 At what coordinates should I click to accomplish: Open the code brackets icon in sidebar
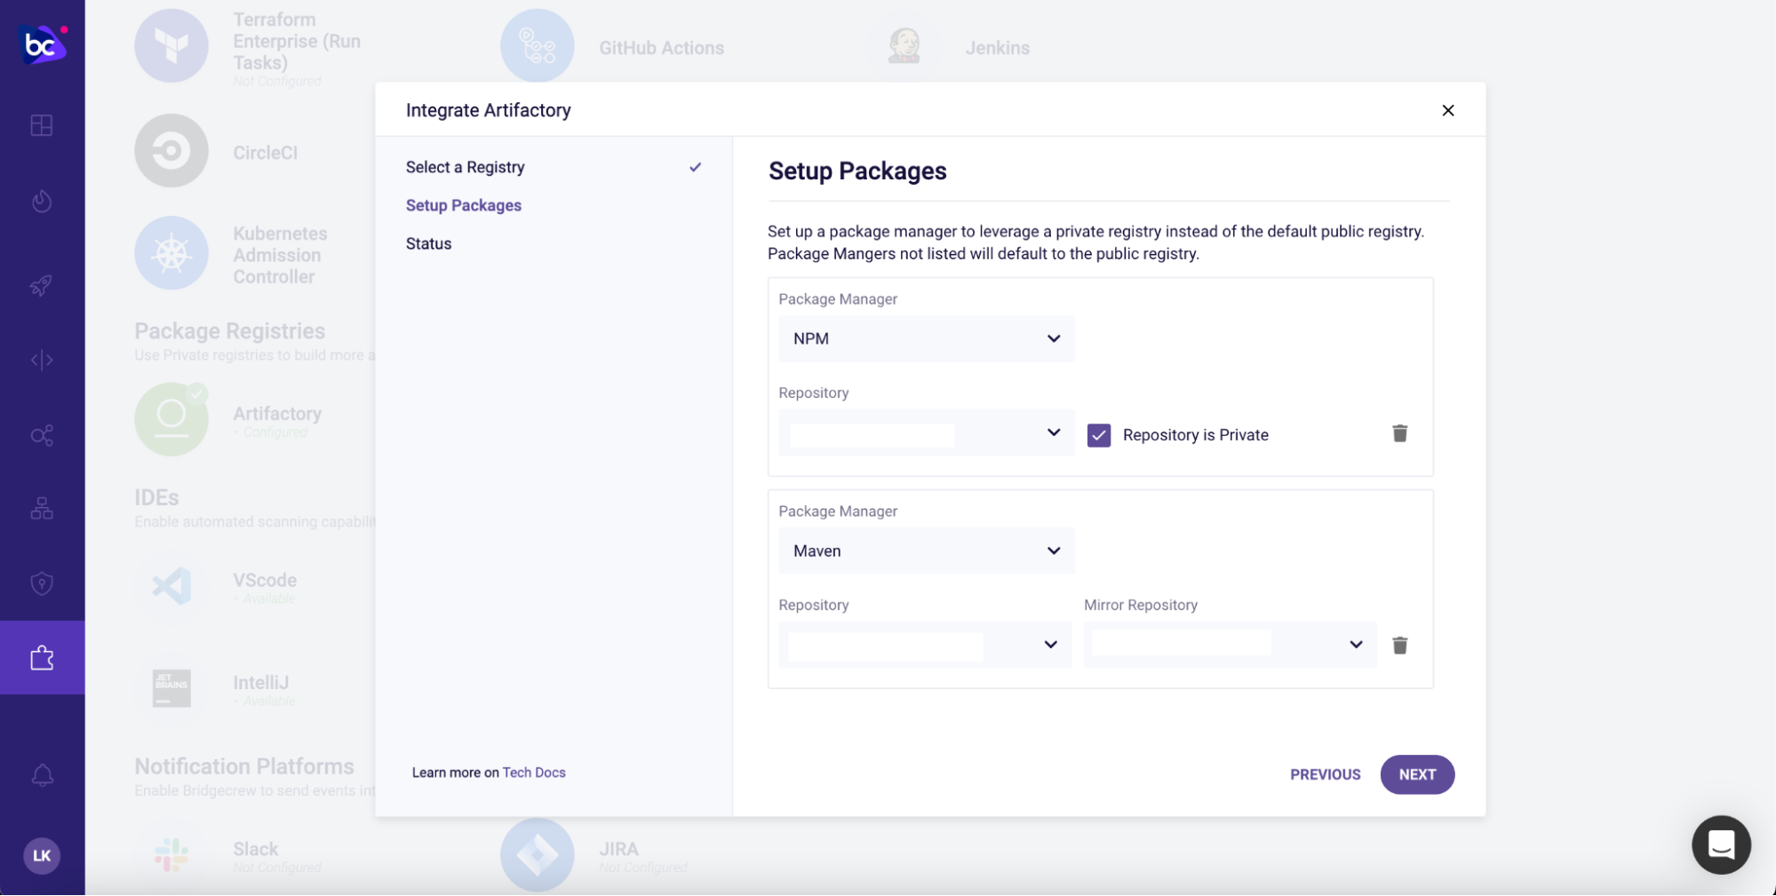pos(42,360)
